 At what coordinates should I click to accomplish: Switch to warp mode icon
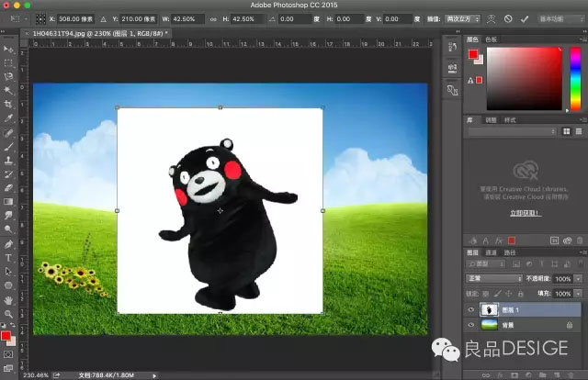tap(491, 18)
